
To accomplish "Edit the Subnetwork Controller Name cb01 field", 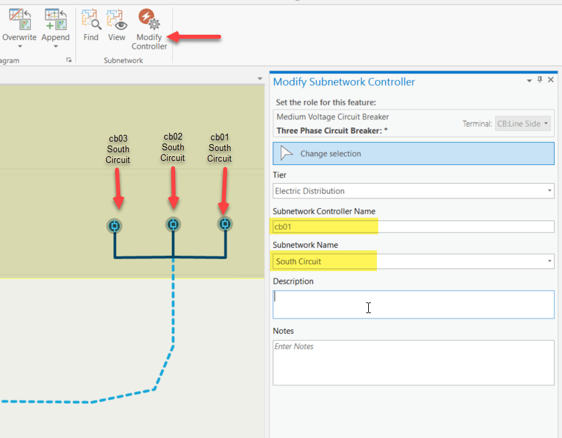I will point(324,226).
